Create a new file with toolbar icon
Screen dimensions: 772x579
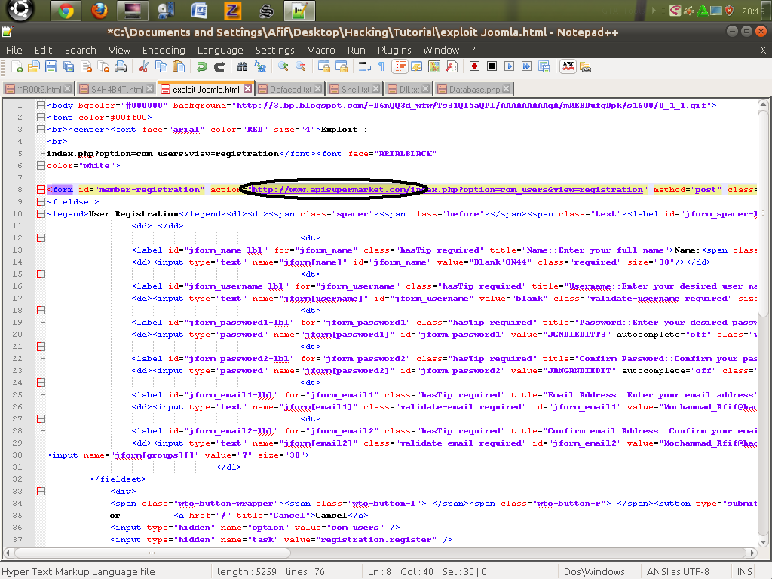[17, 67]
